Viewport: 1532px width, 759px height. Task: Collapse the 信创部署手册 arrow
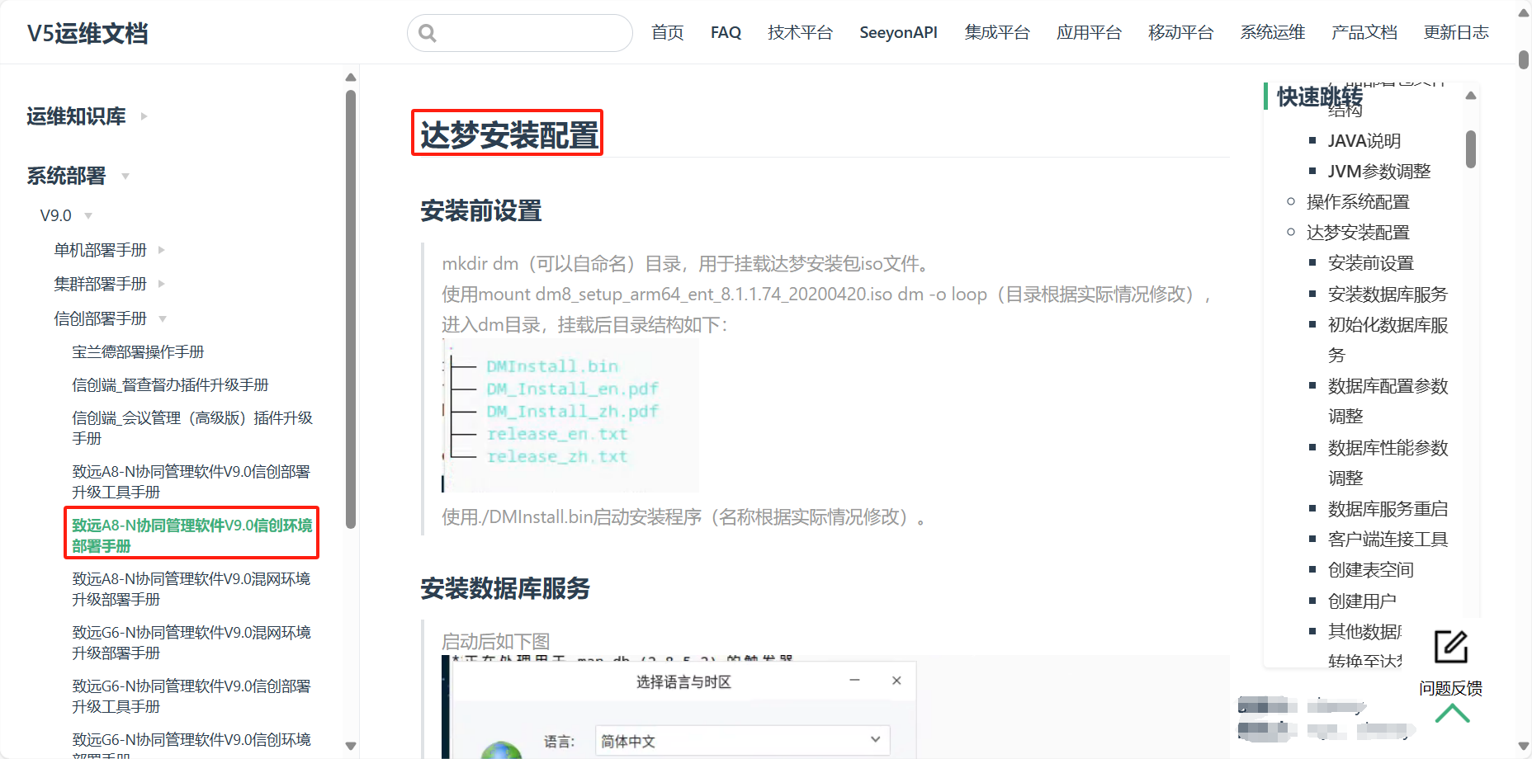pyautogui.click(x=163, y=318)
